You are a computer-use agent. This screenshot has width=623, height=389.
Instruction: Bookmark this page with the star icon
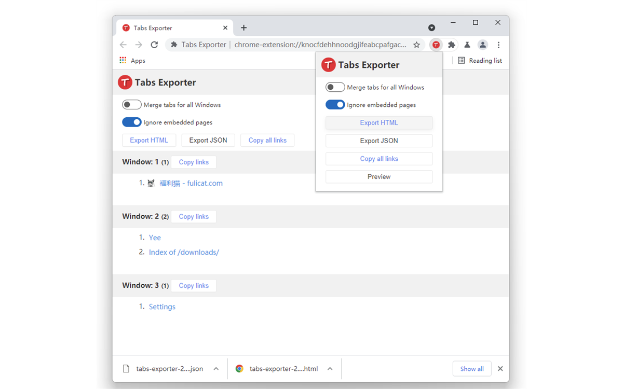(416, 45)
